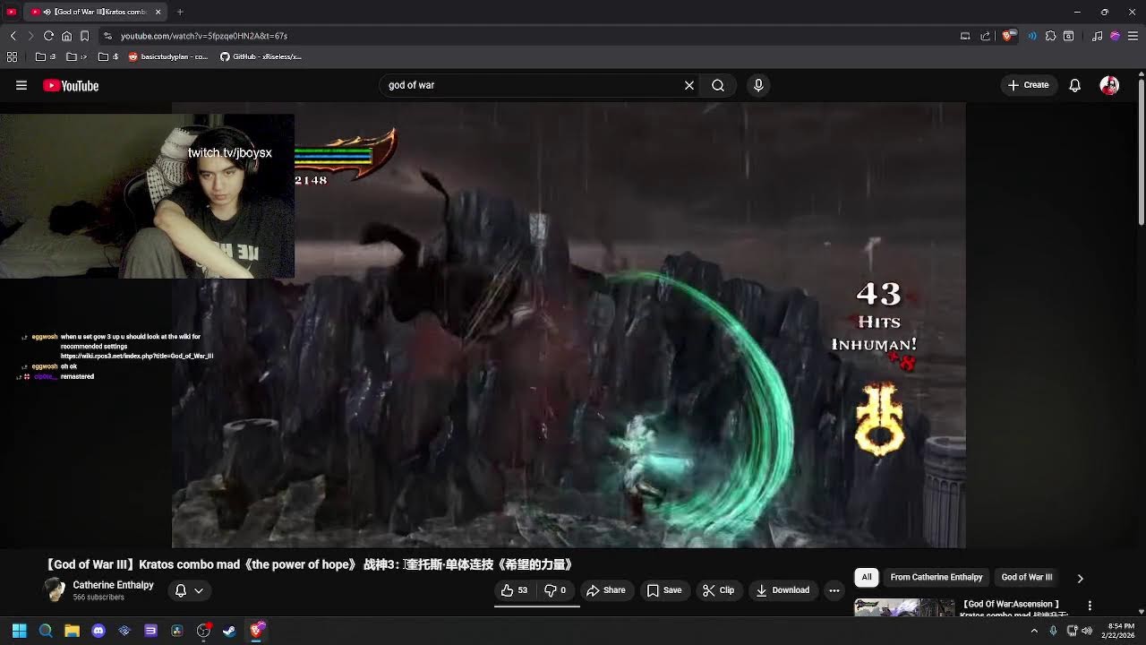The width and height of the screenshot is (1146, 645).
Task: Close the God of War III tab
Action: [158, 12]
